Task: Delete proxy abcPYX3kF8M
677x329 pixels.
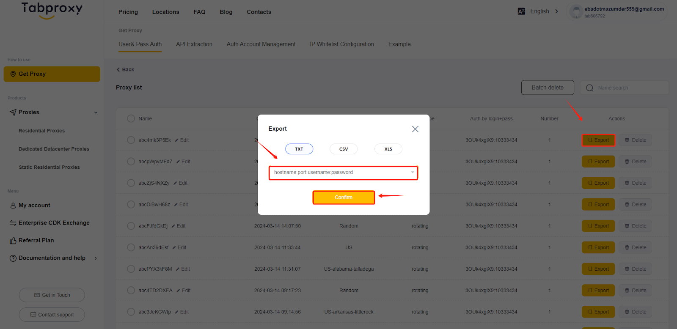Action: (636, 269)
